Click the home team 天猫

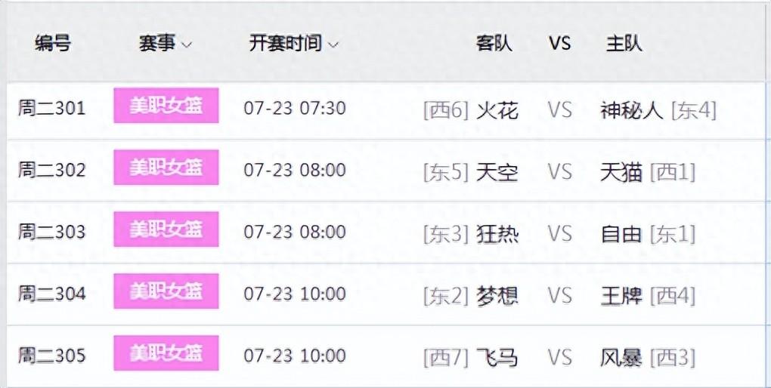pos(621,172)
